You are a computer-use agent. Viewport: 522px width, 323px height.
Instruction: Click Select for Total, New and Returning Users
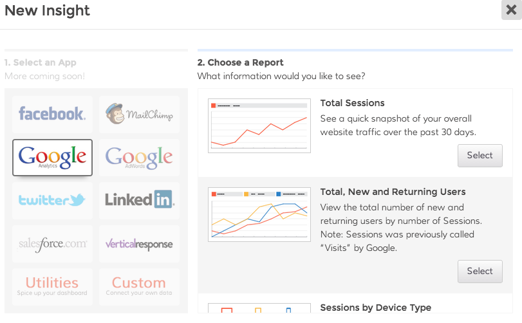[x=480, y=271]
